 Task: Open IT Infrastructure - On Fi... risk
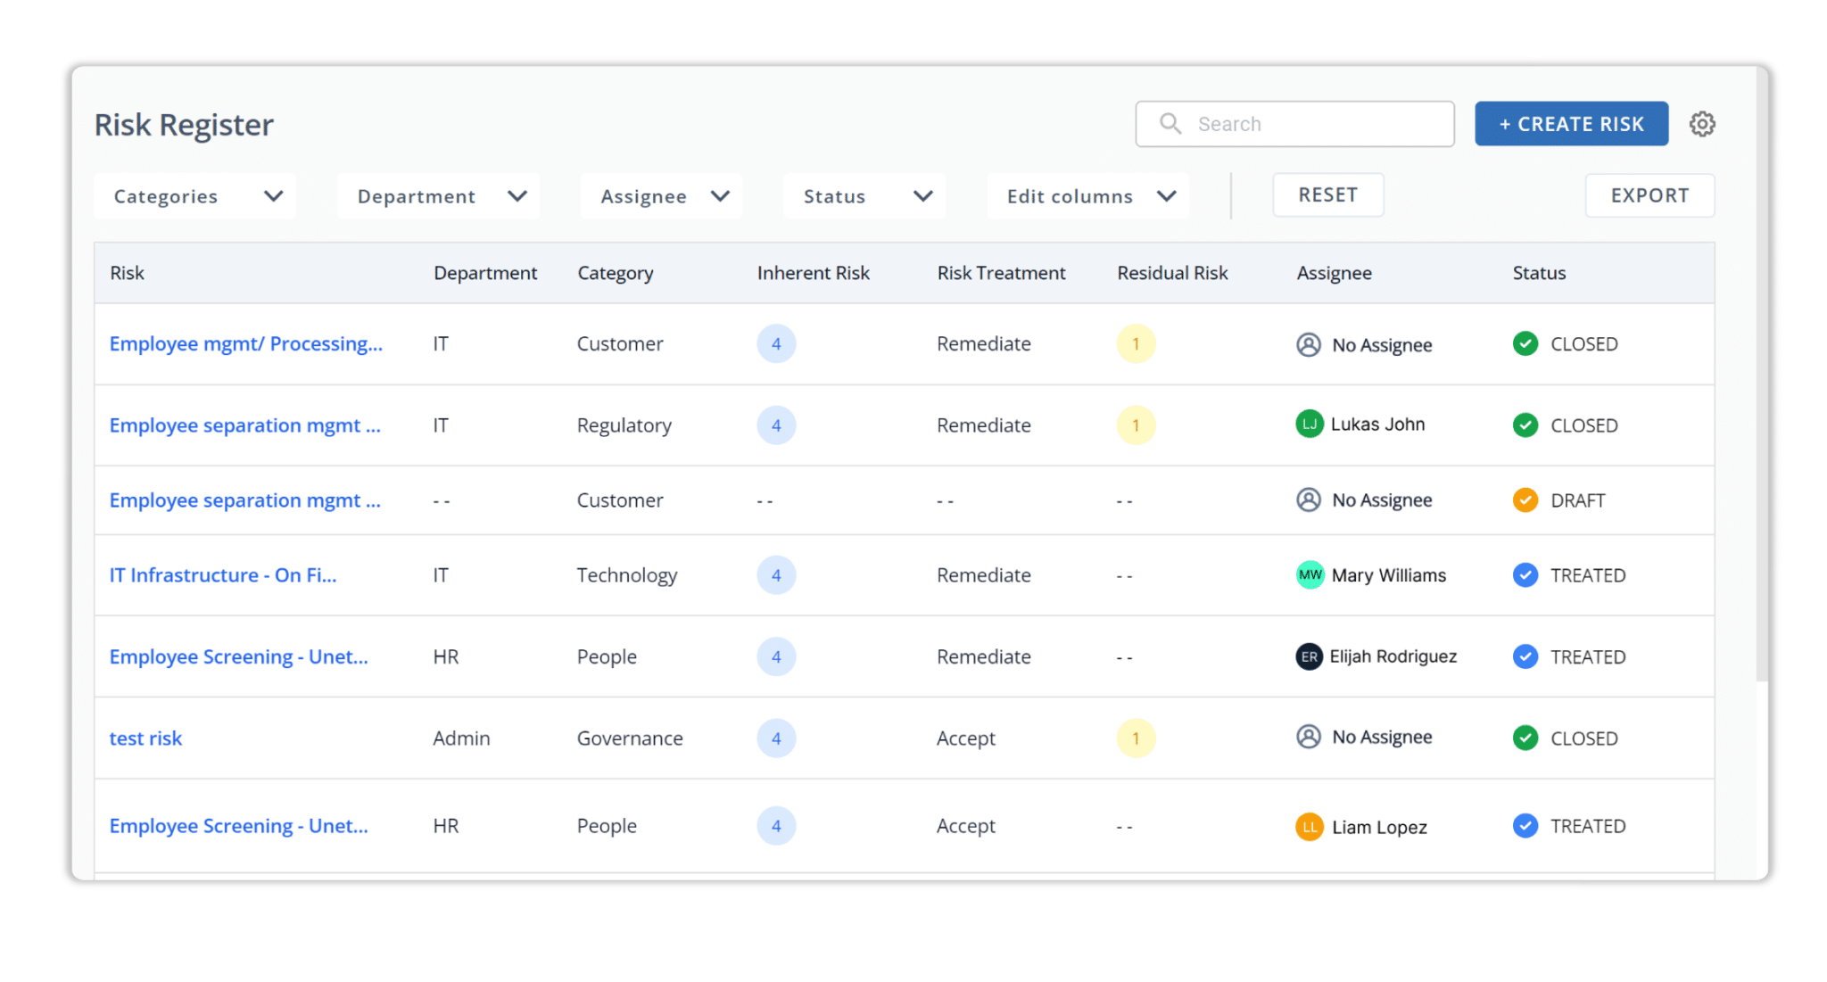coord(223,575)
